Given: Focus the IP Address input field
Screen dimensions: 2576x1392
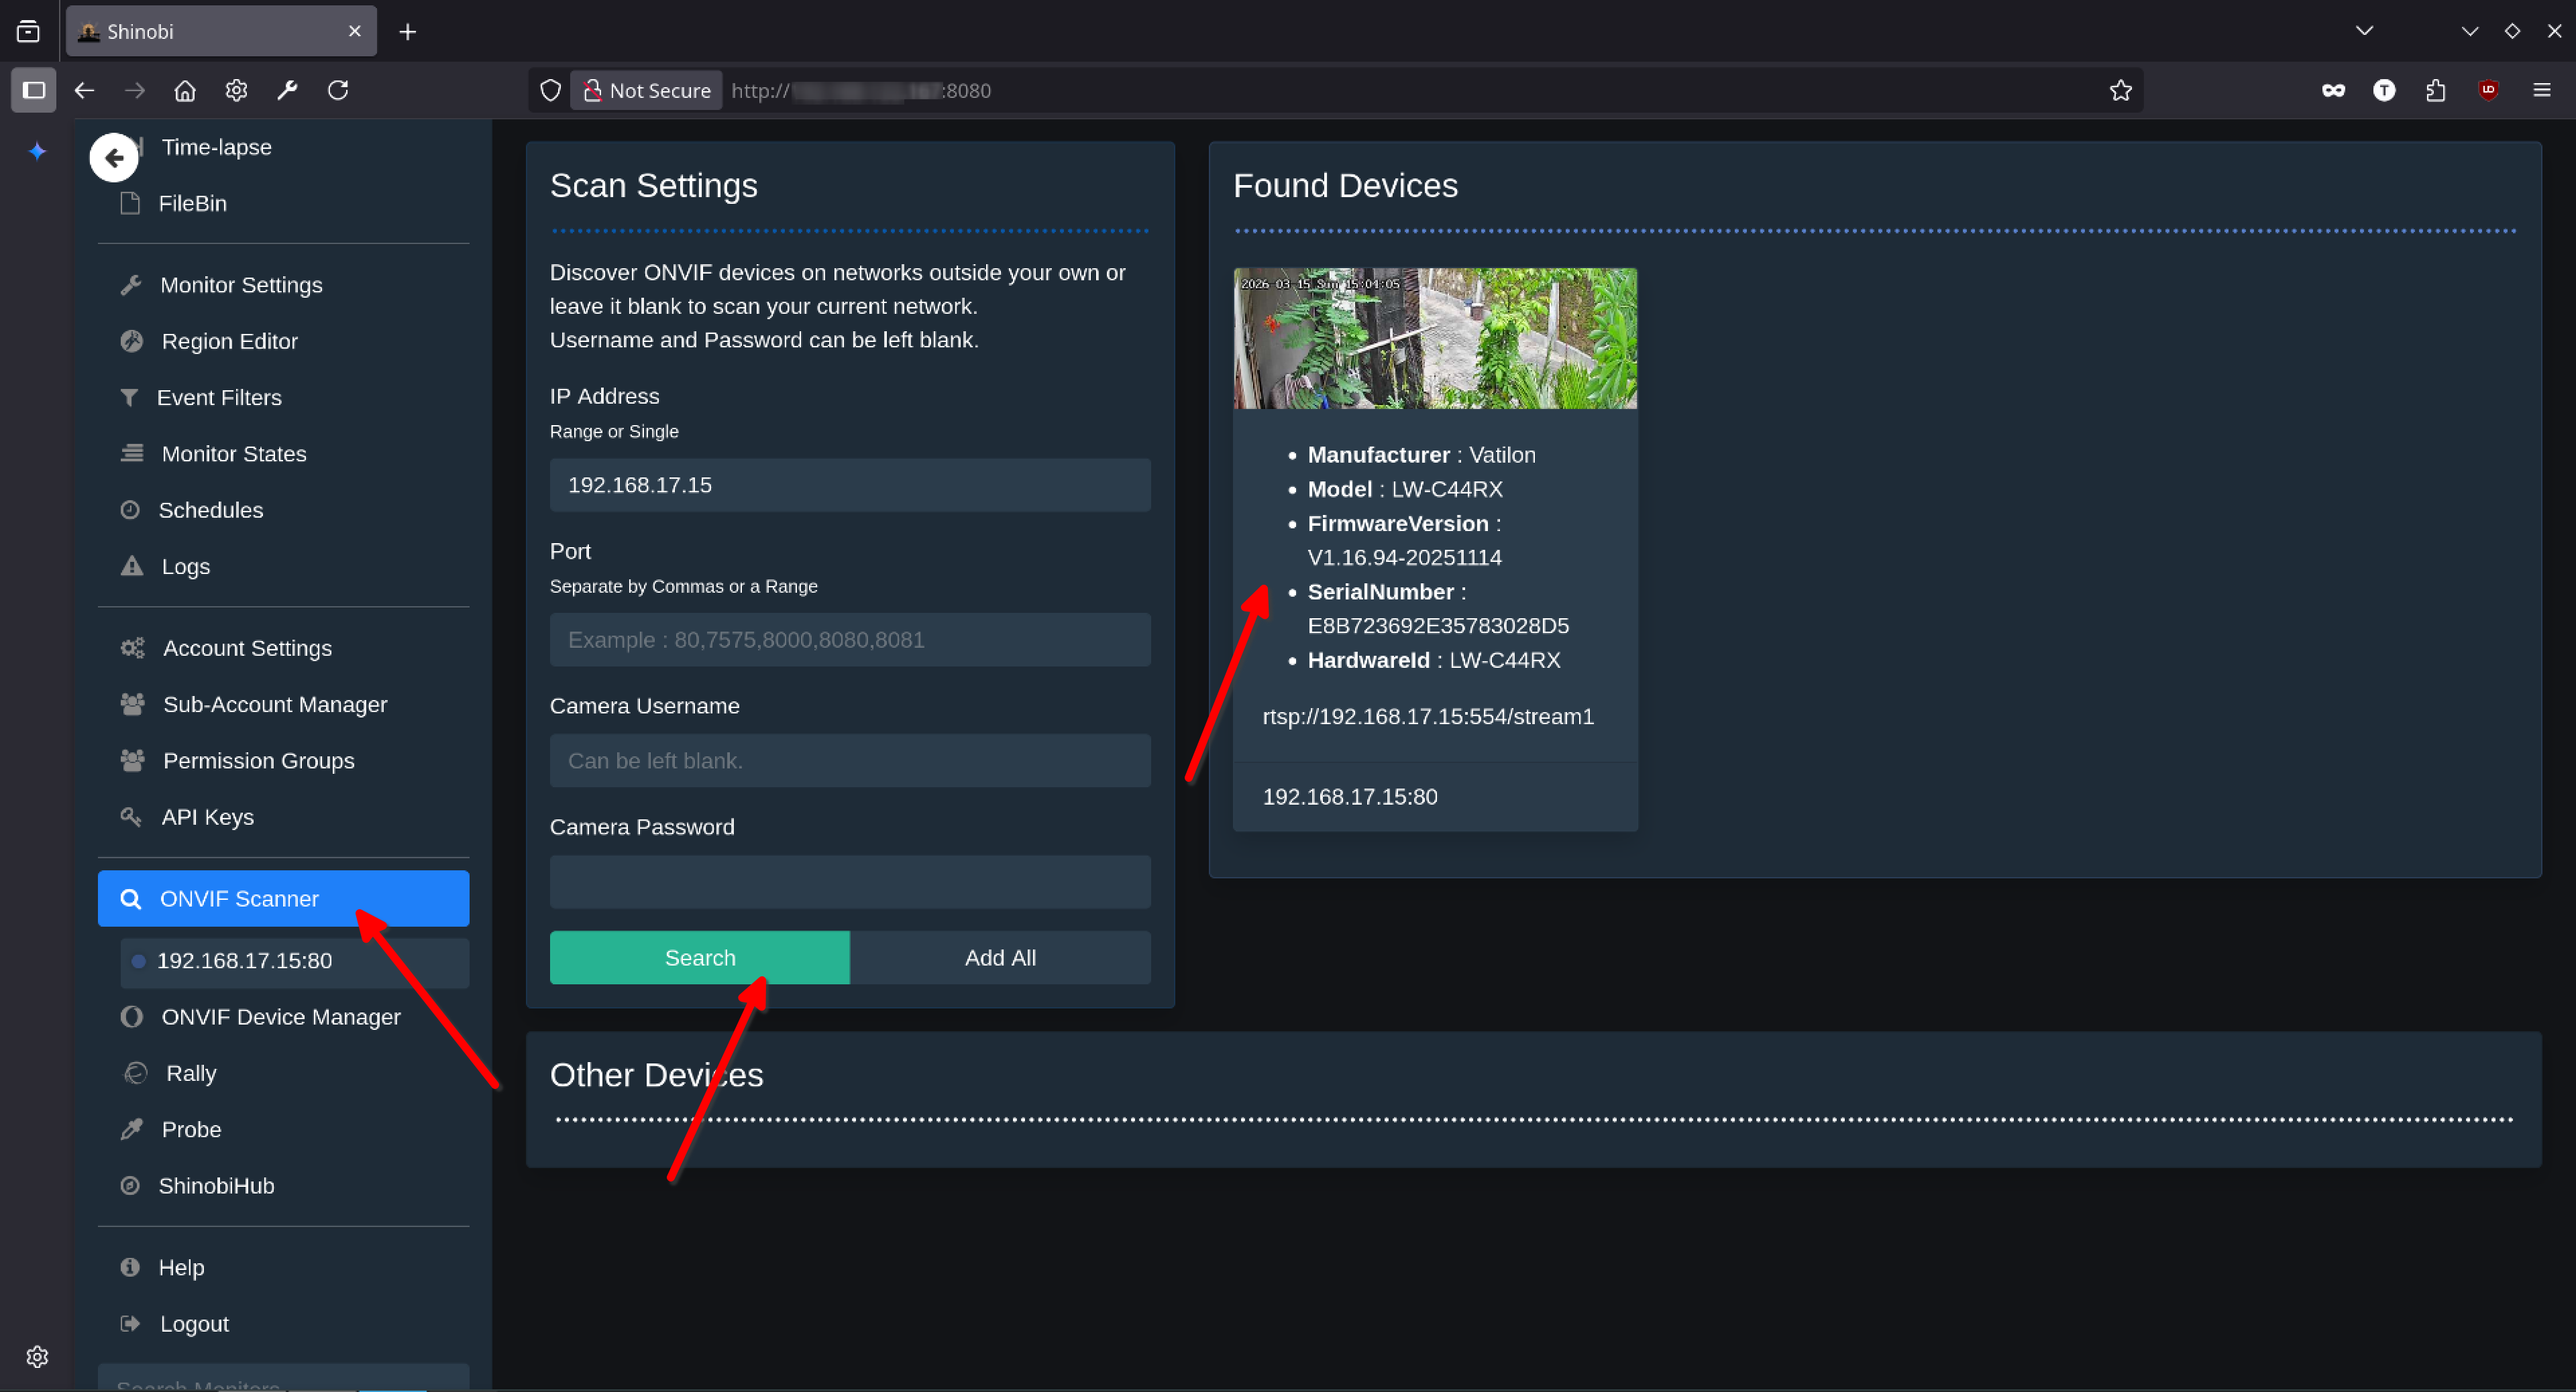Looking at the screenshot, I should click(x=850, y=485).
